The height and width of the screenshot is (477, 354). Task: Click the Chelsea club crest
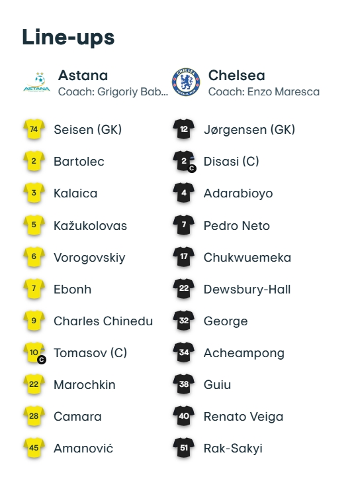click(186, 82)
